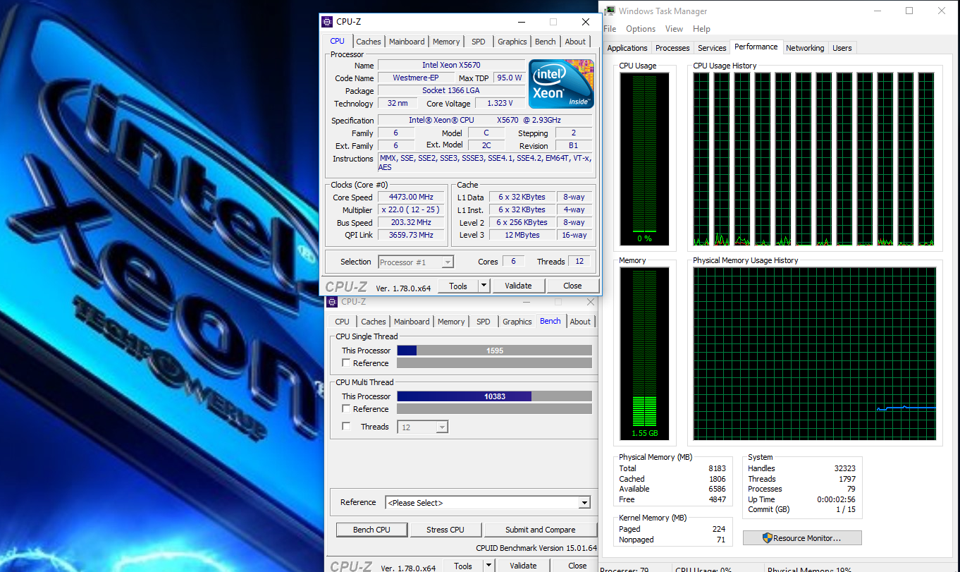960x572 pixels.
Task: Click Physical Memory Total value 8183
Action: coord(717,468)
